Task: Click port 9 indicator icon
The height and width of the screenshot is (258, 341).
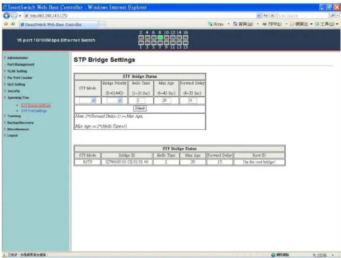Action: click(x=166, y=43)
